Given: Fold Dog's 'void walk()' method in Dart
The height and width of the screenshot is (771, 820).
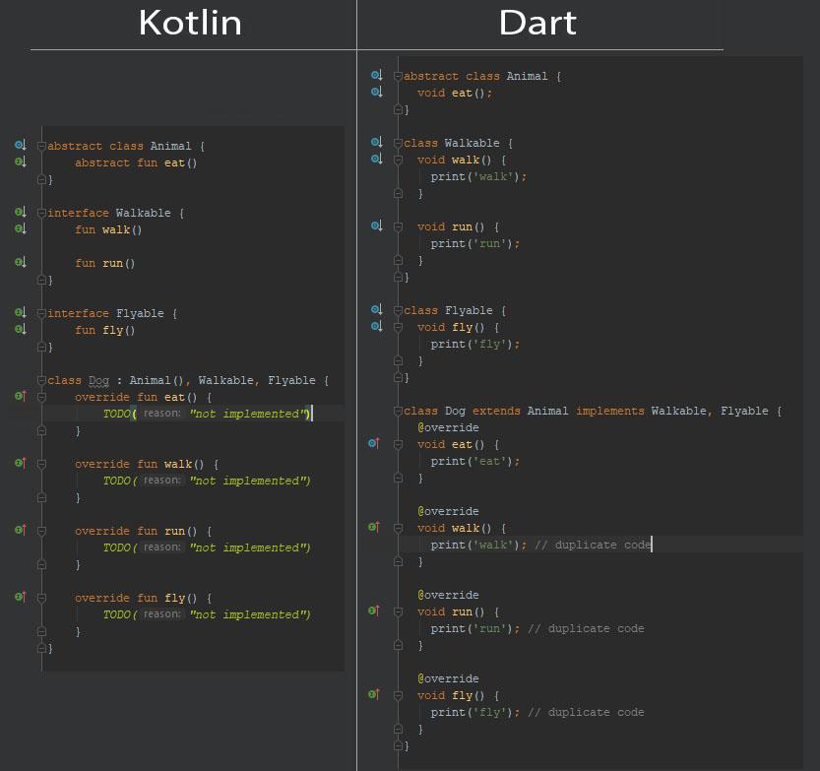Looking at the screenshot, I should pos(398,528).
